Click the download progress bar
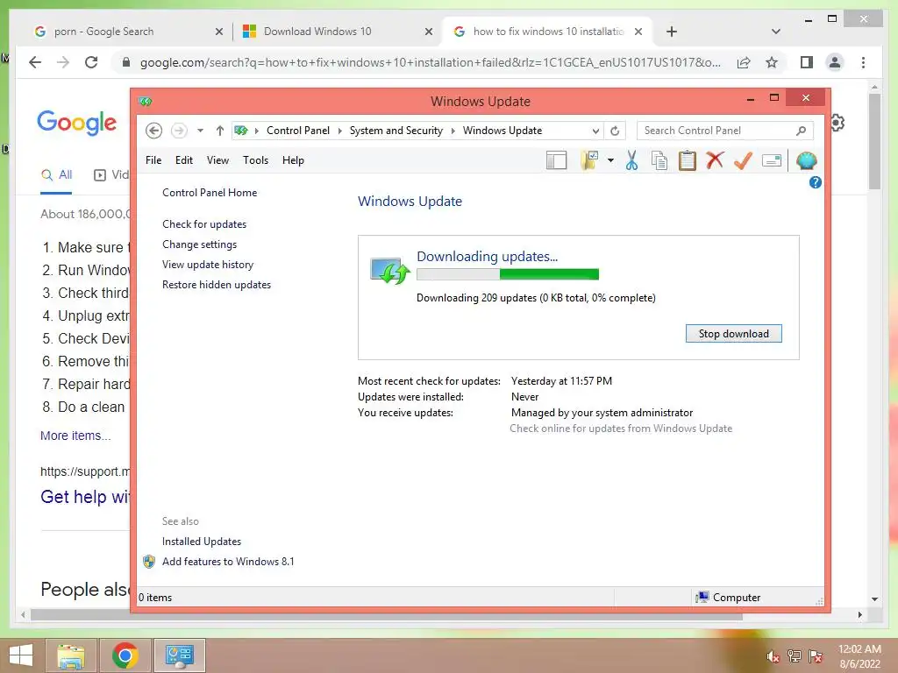The image size is (898, 673). pyautogui.click(x=508, y=274)
